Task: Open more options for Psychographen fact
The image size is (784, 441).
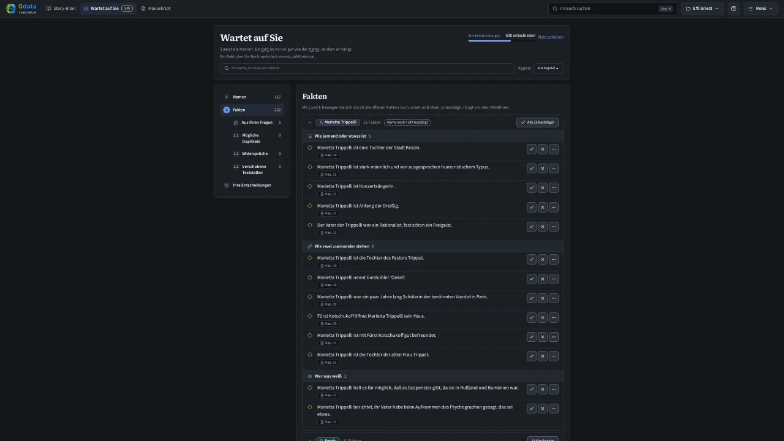Action: click(554, 409)
